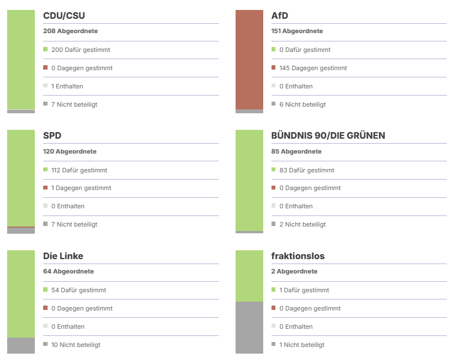454x363 pixels.
Task: Click the gray portion of the fraktionslos bar
Action: [249, 327]
